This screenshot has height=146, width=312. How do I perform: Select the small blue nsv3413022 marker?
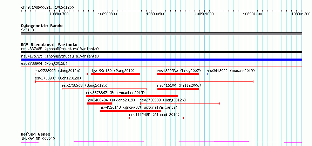(207, 74)
